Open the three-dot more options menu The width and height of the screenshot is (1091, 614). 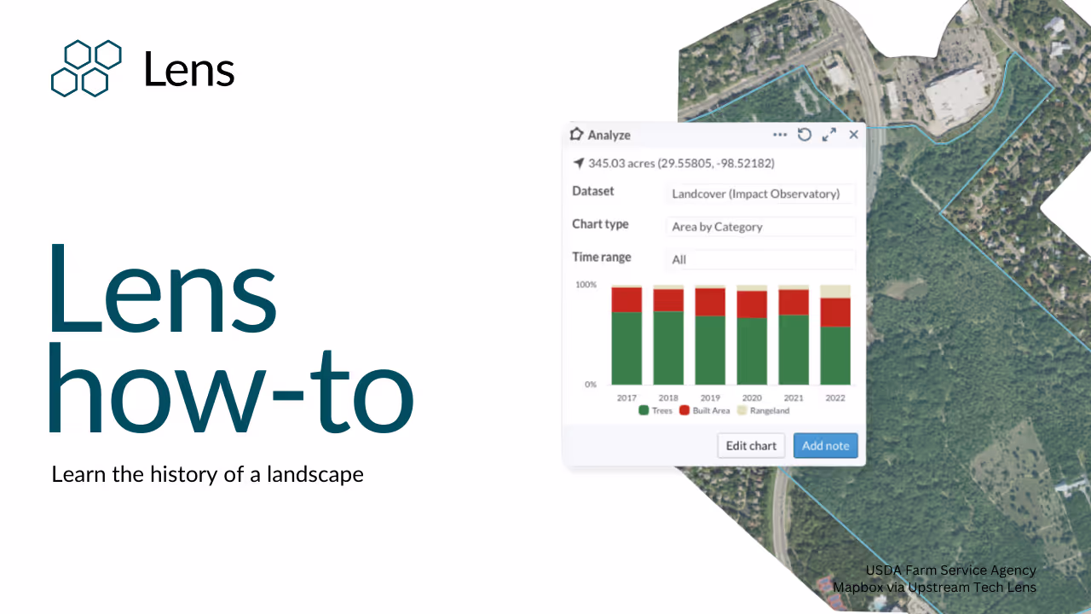tap(780, 135)
